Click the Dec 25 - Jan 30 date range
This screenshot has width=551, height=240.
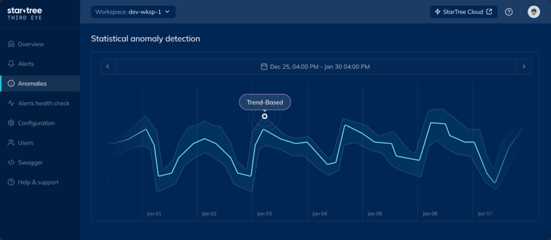click(320, 67)
